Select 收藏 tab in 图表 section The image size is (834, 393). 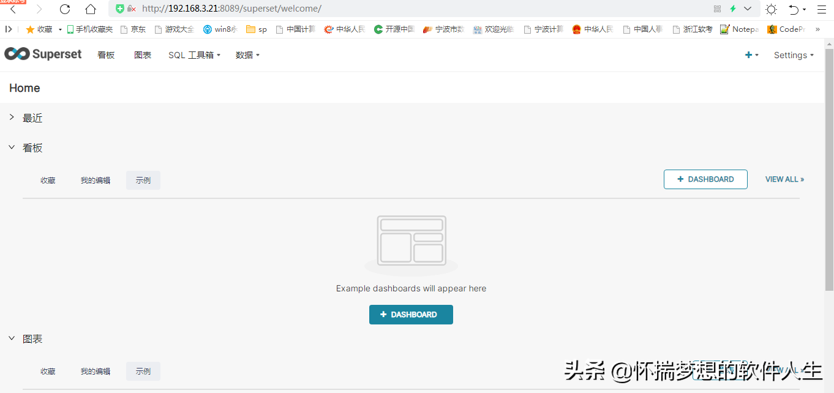point(48,371)
